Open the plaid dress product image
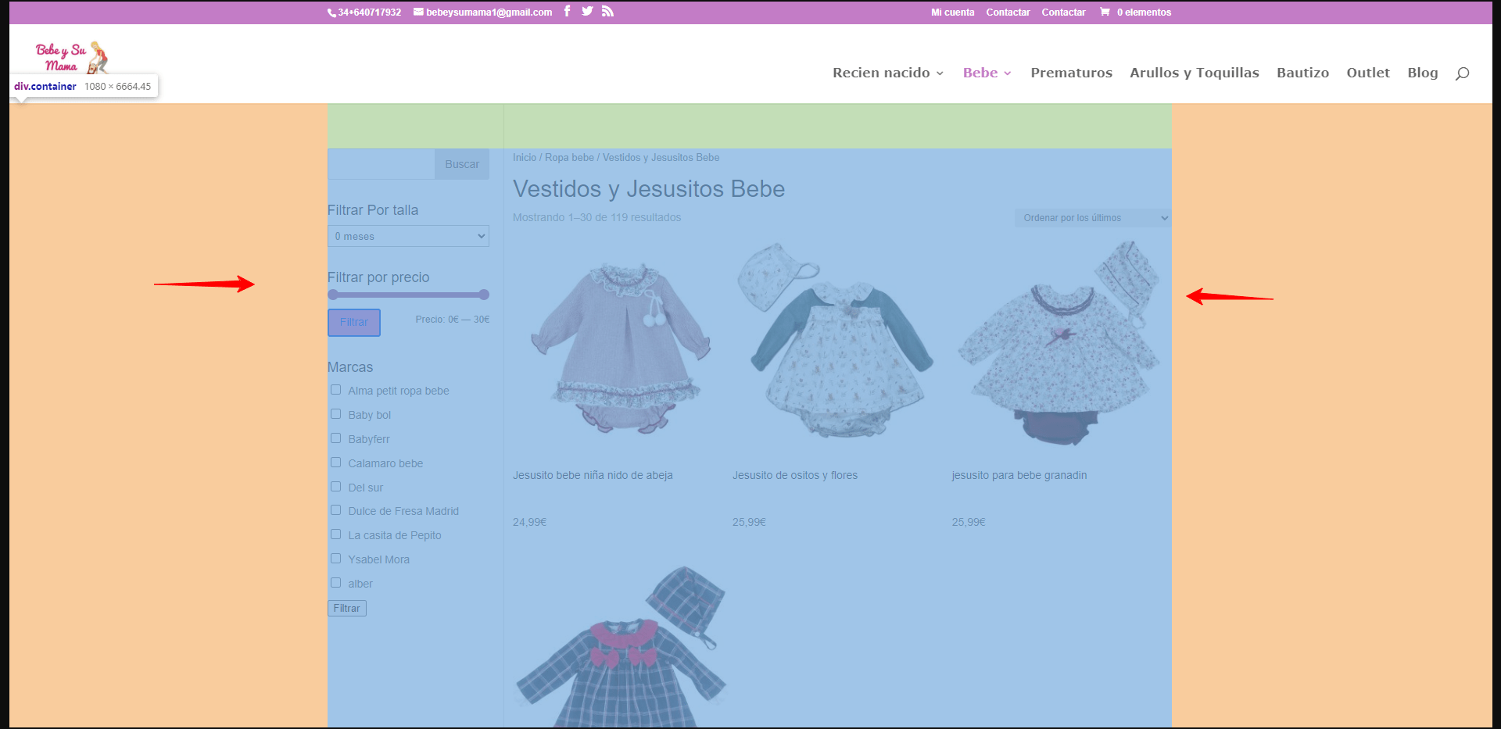This screenshot has width=1501, height=729. [x=622, y=646]
